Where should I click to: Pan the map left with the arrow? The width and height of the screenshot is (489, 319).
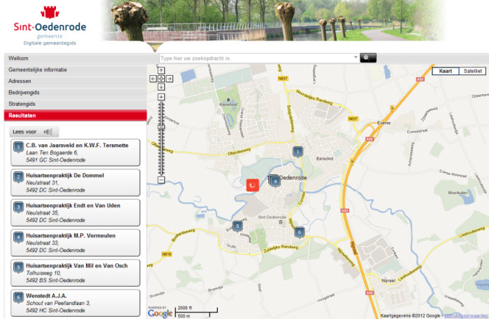tap(153, 79)
